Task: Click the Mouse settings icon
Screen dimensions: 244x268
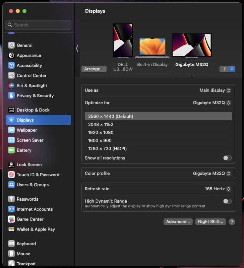Action: (x=11, y=254)
